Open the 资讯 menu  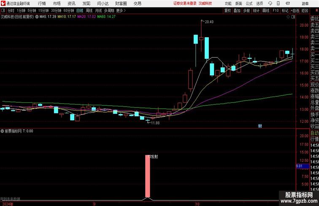point(71,3)
